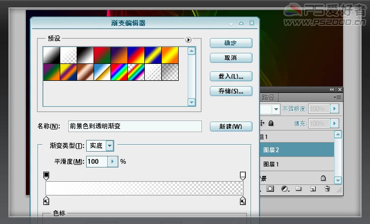Open the layer opacity slider arrow
This screenshot has height=224, width=370.
point(334,109)
